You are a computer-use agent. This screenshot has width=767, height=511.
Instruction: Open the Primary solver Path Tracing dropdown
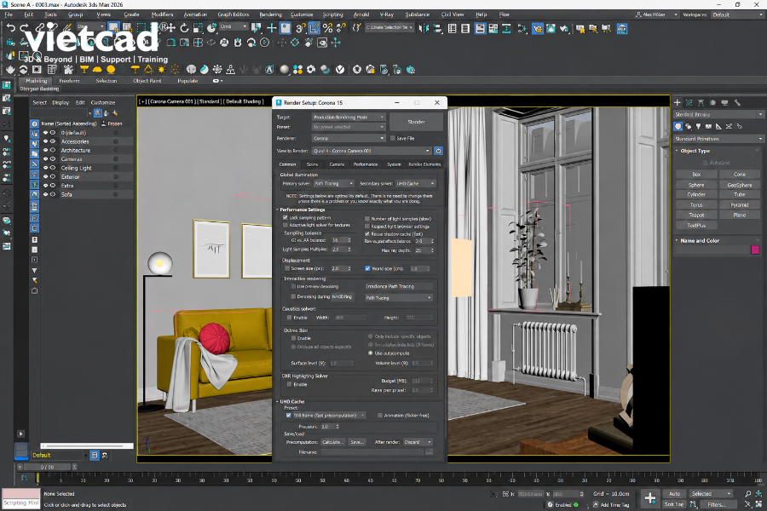333,183
